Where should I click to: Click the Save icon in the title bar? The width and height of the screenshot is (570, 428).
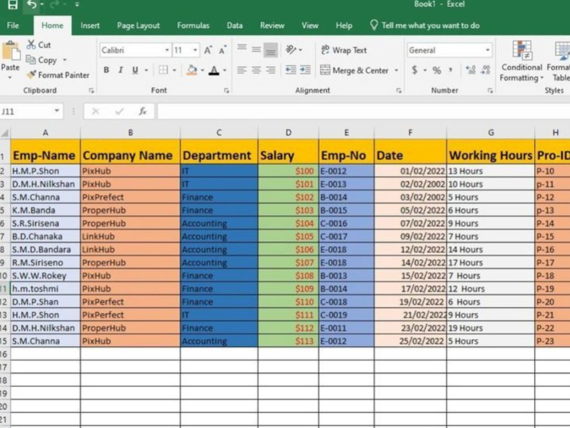[13, 5]
